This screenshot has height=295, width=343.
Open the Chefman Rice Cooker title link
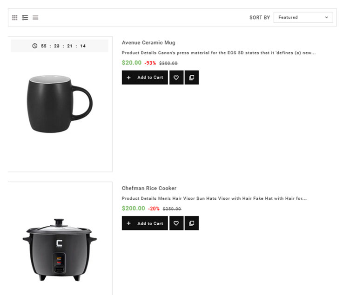pyautogui.click(x=149, y=188)
